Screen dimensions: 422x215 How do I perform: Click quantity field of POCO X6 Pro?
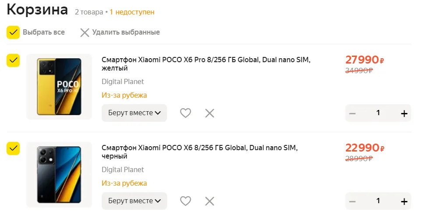pos(378,113)
